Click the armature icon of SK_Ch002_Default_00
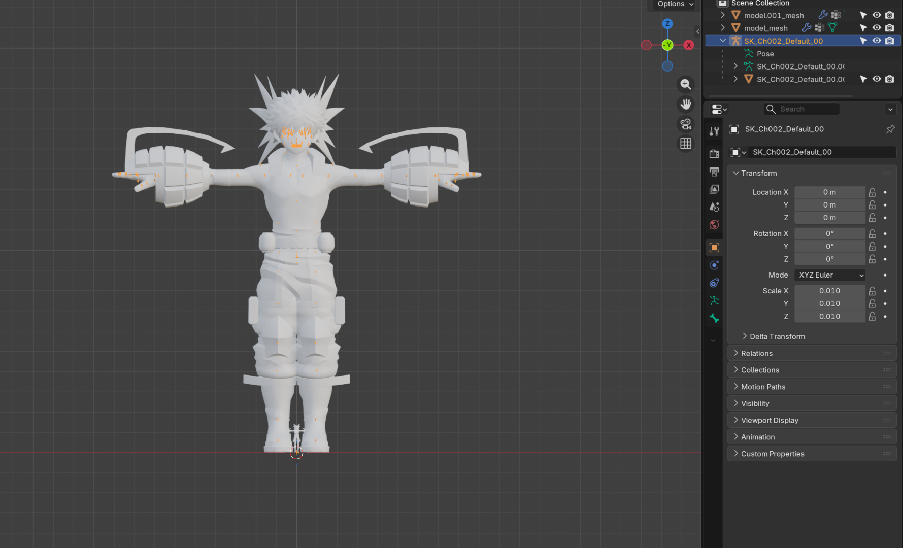The image size is (903, 548). pos(735,41)
